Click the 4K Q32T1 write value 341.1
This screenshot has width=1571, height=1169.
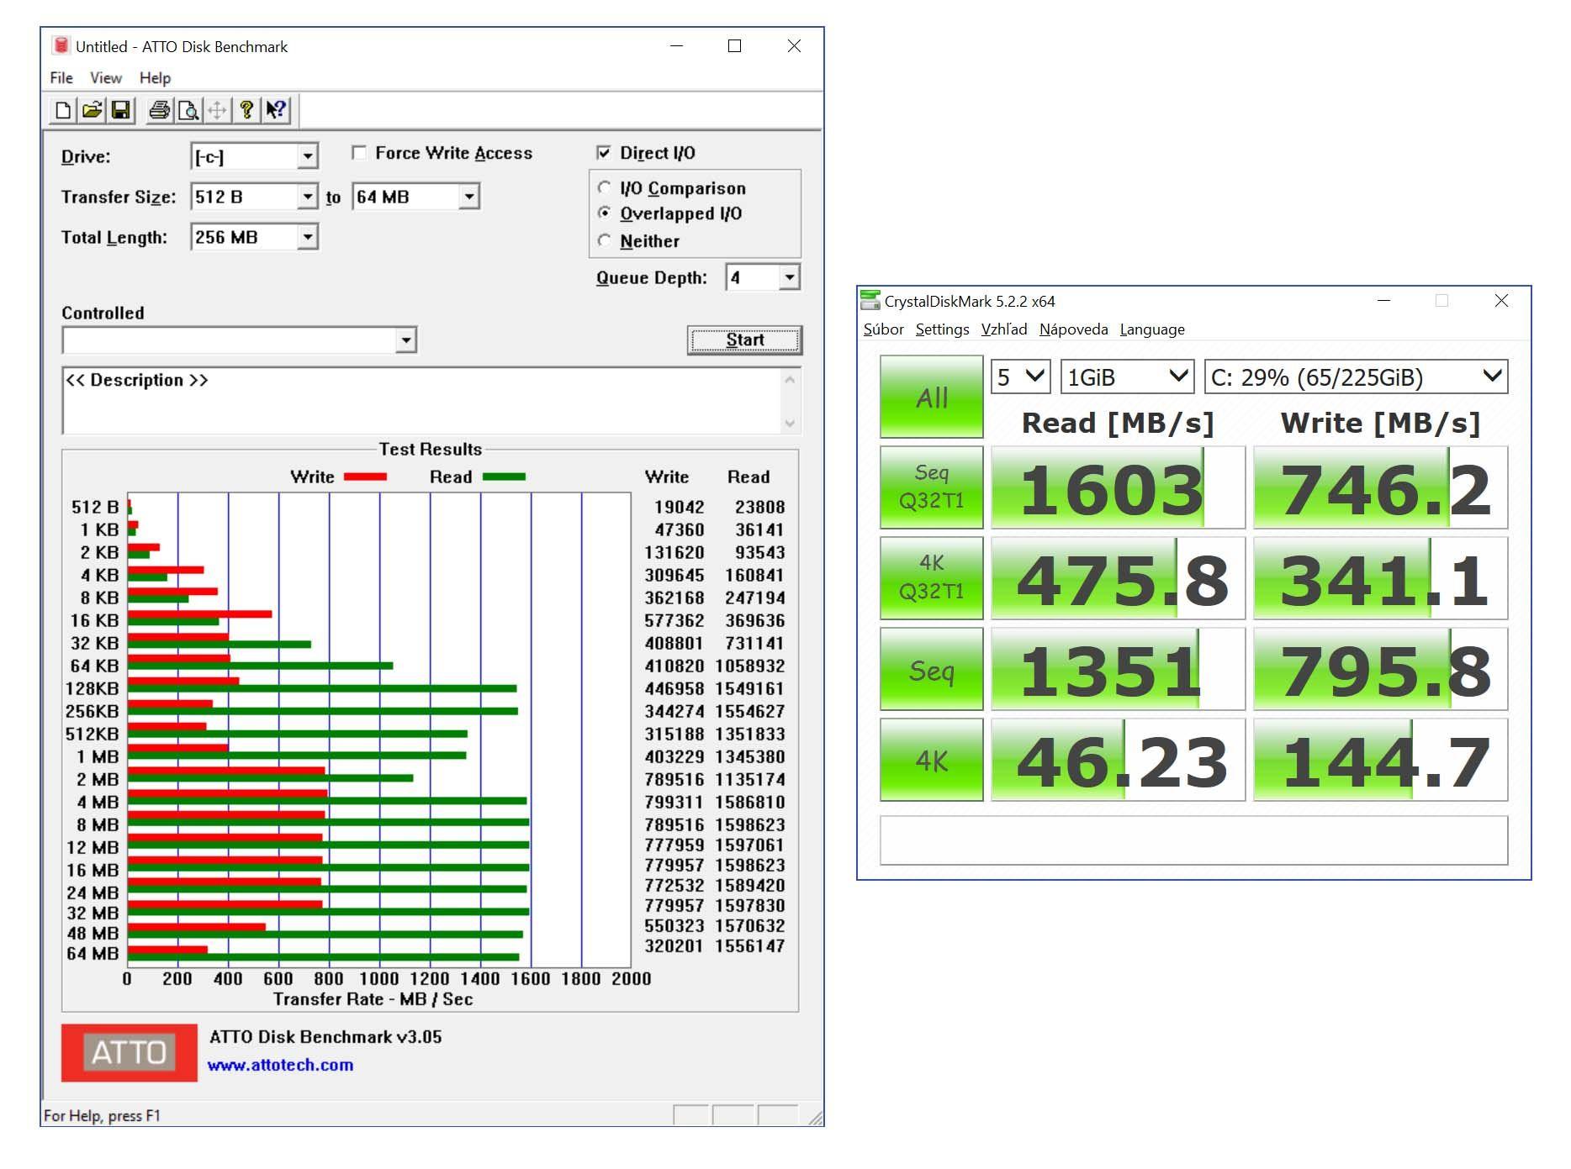pos(1380,578)
